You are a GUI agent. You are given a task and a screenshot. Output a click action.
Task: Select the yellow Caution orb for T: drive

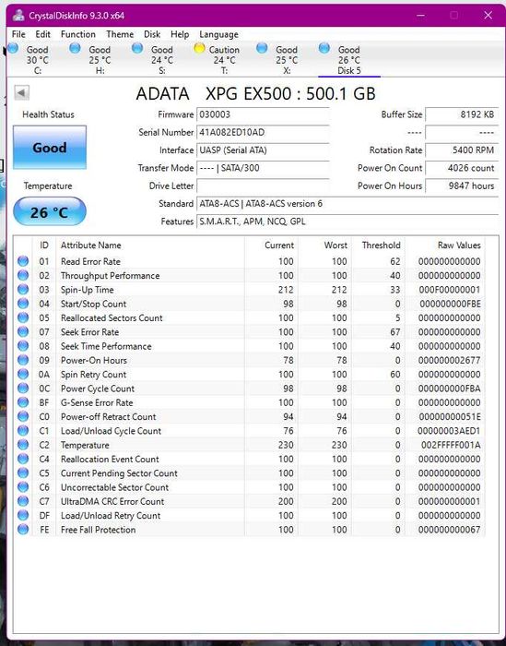(x=199, y=48)
